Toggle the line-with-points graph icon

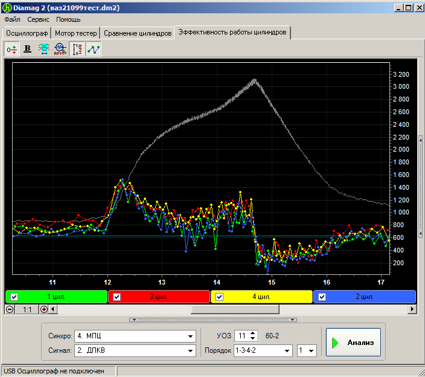pos(93,49)
